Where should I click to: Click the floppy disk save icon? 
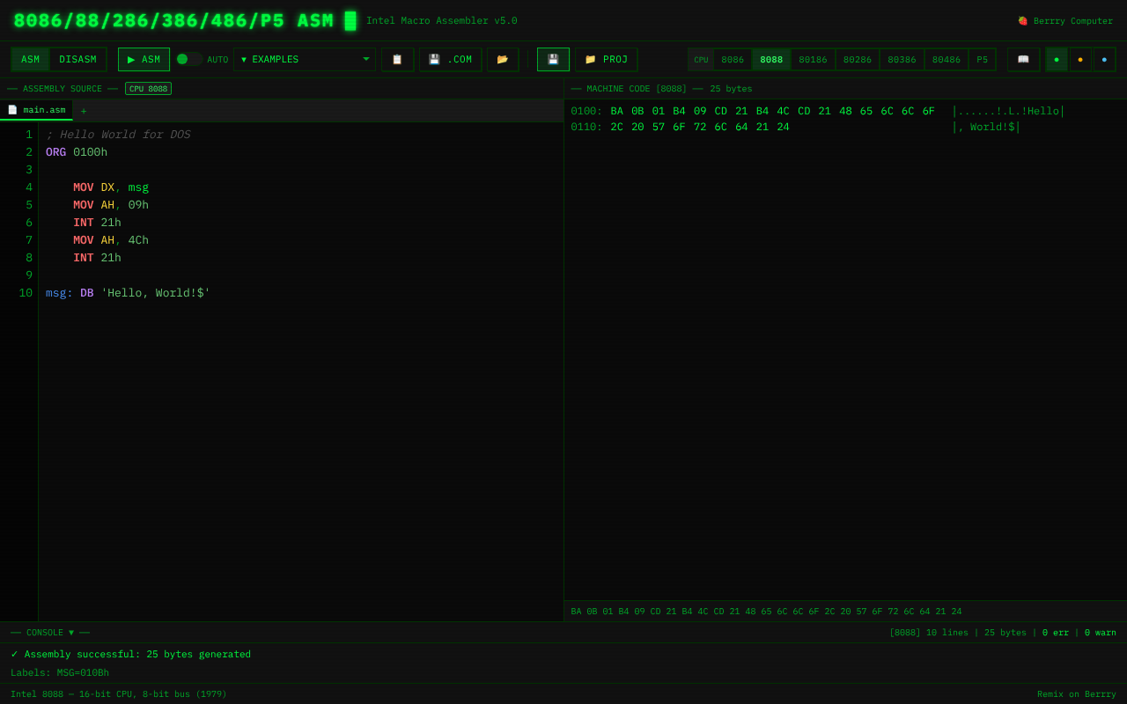click(x=553, y=60)
